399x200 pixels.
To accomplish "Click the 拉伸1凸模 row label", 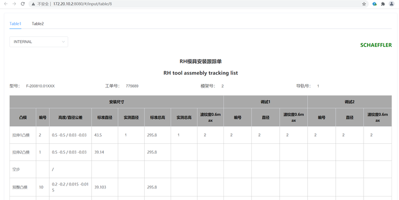I will [x=21, y=135].
